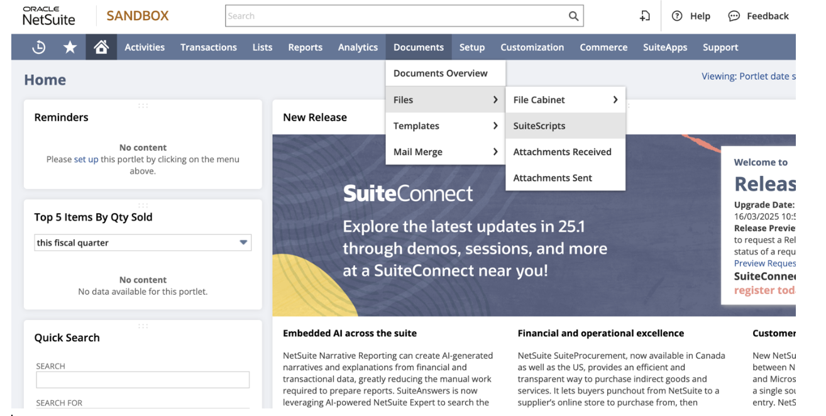826x416 pixels.
Task: Open the Create New page-plus icon
Action: [645, 16]
